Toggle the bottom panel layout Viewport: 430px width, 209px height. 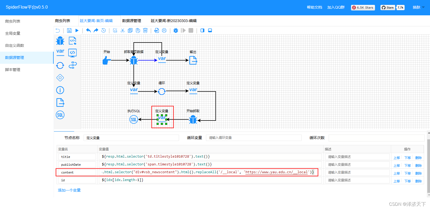tap(210, 30)
